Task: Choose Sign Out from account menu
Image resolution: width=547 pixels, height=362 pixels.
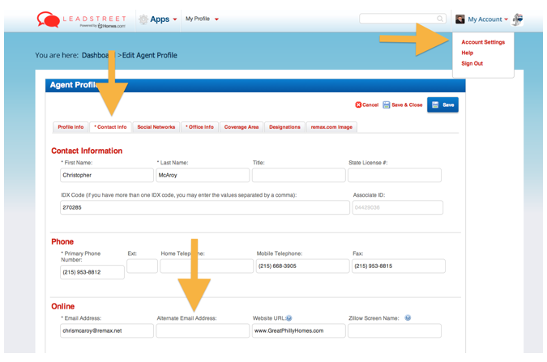Action: pyautogui.click(x=472, y=63)
